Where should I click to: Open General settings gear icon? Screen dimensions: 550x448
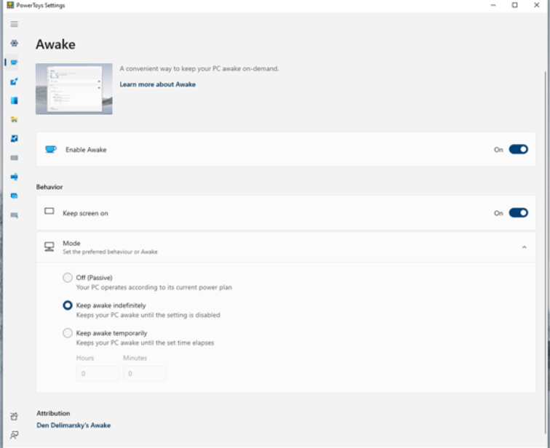[x=14, y=43]
